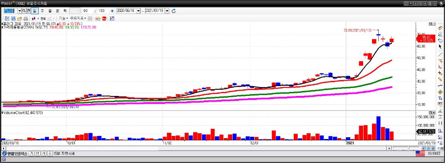The width and height of the screenshot is (445, 163).
Task: Click the 차 button in status bar
Action: coord(44,153)
